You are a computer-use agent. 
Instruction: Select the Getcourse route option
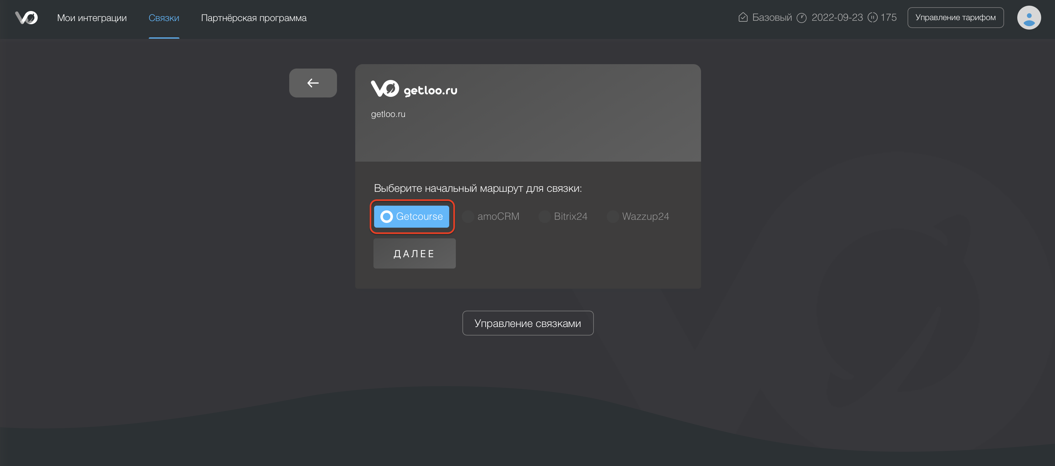(412, 216)
